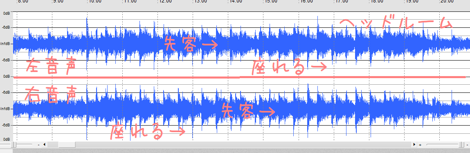Click the 14.00 mark on the time ruler
470x153 pixels.
[x=236, y=2]
